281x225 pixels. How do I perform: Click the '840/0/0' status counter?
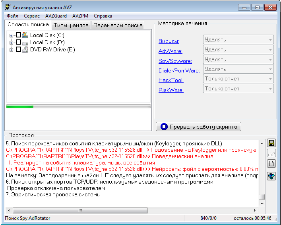click(208, 218)
